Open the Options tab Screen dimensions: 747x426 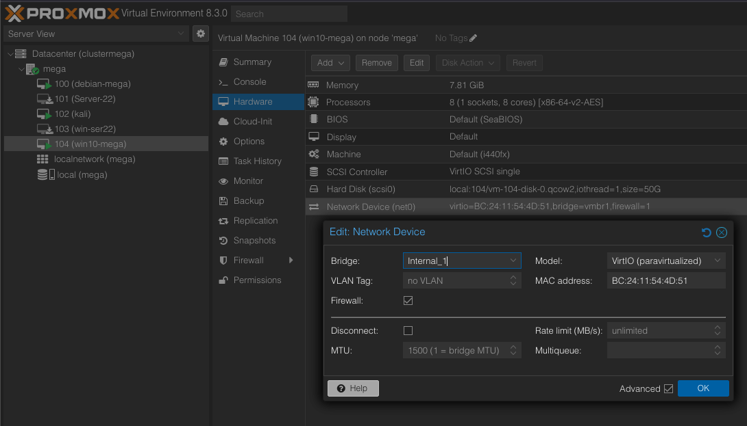pyautogui.click(x=258, y=142)
